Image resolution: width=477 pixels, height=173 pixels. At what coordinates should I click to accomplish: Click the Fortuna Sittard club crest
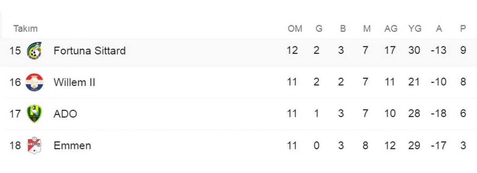coord(34,51)
